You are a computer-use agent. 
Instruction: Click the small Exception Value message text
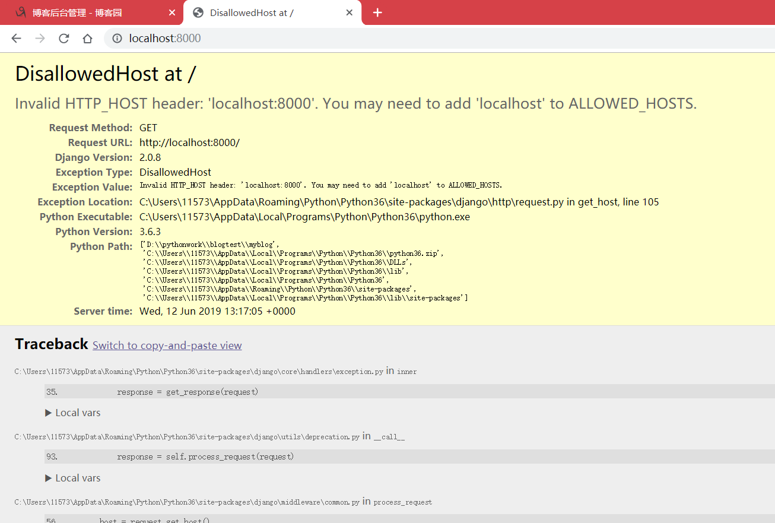pos(321,185)
